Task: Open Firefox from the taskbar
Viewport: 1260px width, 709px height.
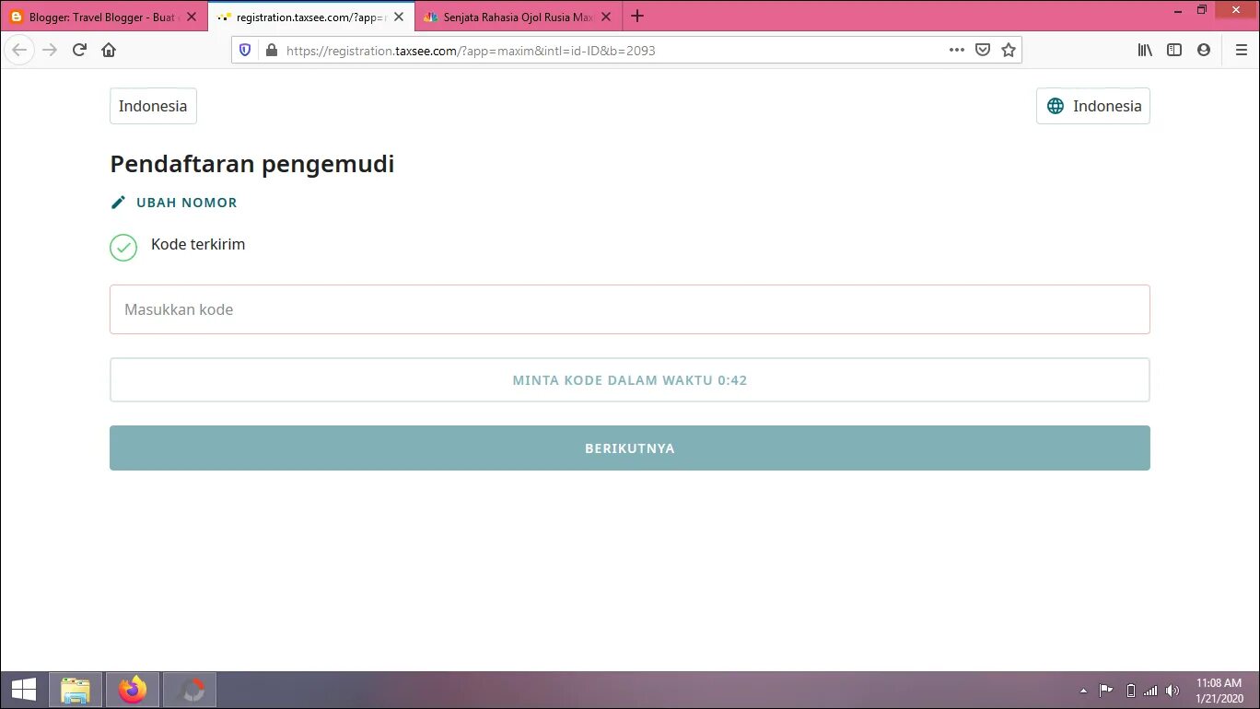Action: tap(133, 690)
